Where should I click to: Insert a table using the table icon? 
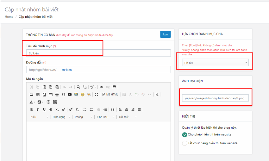click(x=50, y=94)
